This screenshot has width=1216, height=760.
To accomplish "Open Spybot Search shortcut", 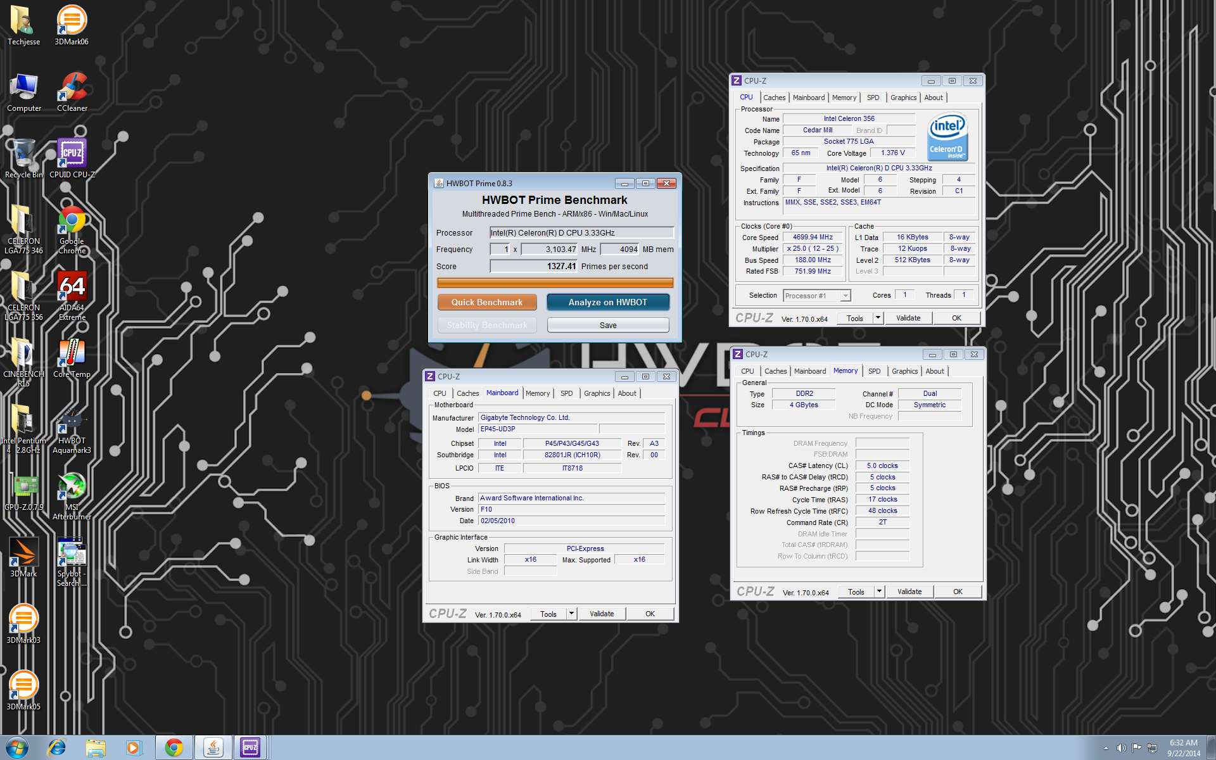I will [72, 562].
